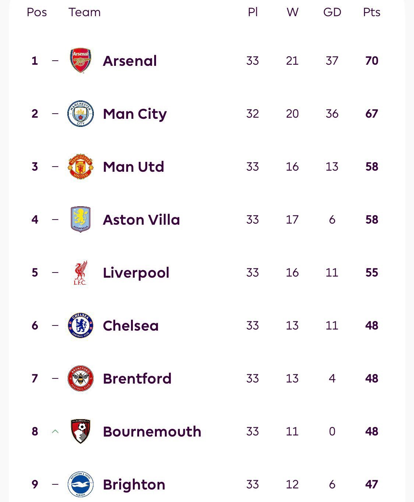The image size is (414, 502).
Task: Open the Arsenal team name link
Action: [x=130, y=61]
